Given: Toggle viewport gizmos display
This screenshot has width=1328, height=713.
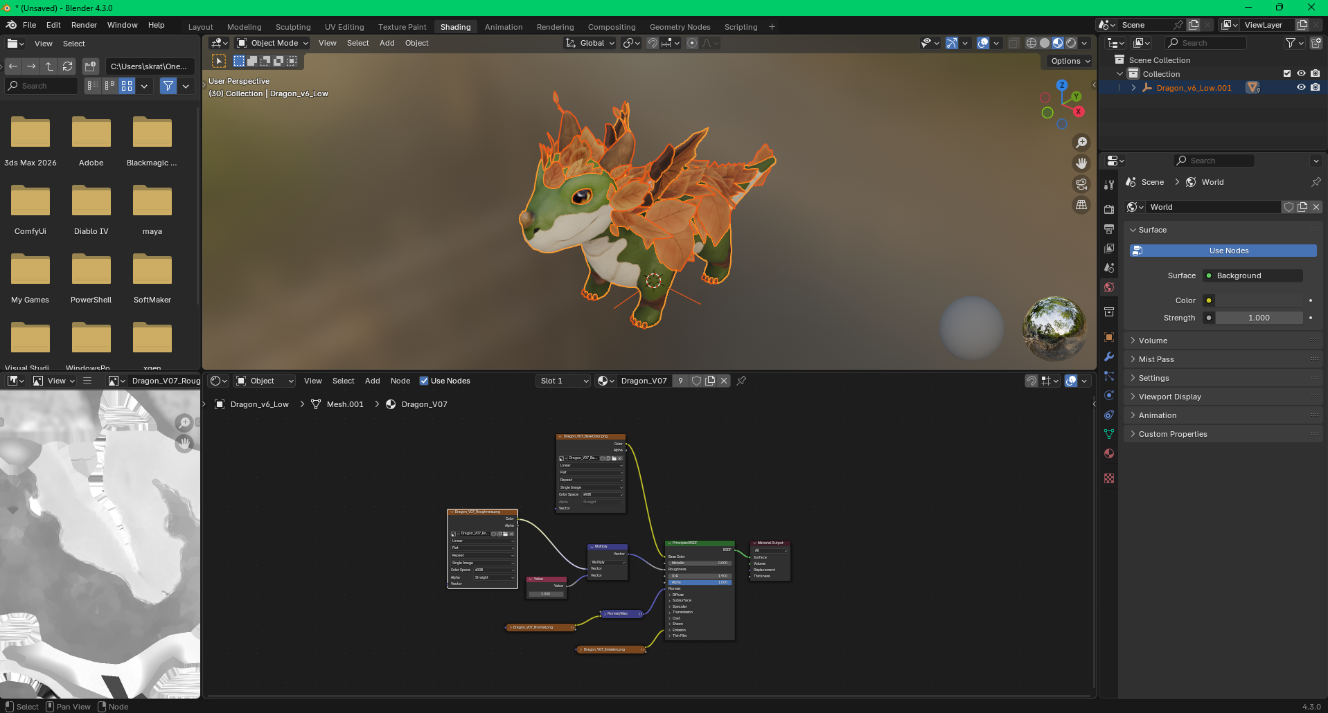Looking at the screenshot, I should (x=952, y=43).
